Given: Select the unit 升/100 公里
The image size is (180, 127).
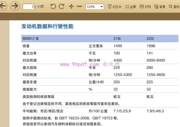Looking at the screenshot, I should (98, 111).
